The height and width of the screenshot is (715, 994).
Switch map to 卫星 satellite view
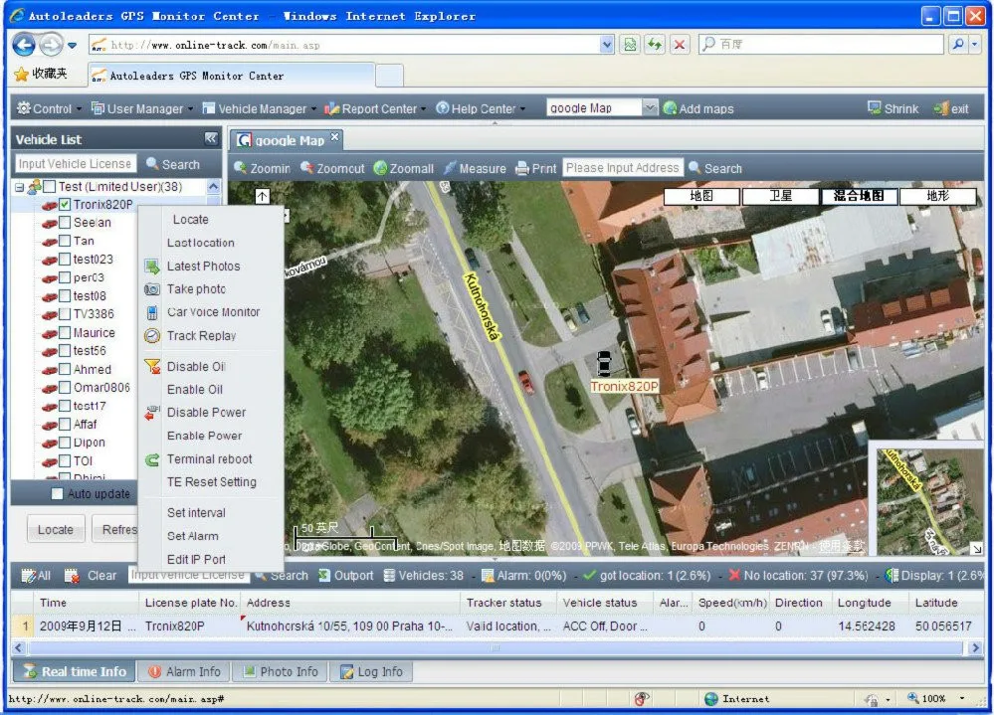[780, 196]
